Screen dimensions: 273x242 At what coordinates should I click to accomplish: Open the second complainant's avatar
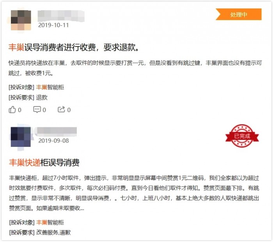21,137
